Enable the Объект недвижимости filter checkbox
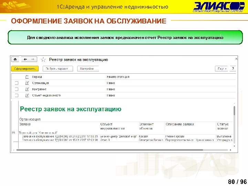This screenshot has width=248, height=186. pyautogui.click(x=17, y=95)
